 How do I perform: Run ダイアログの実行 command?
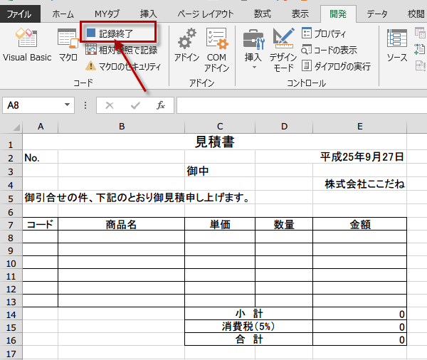pyautogui.click(x=336, y=66)
